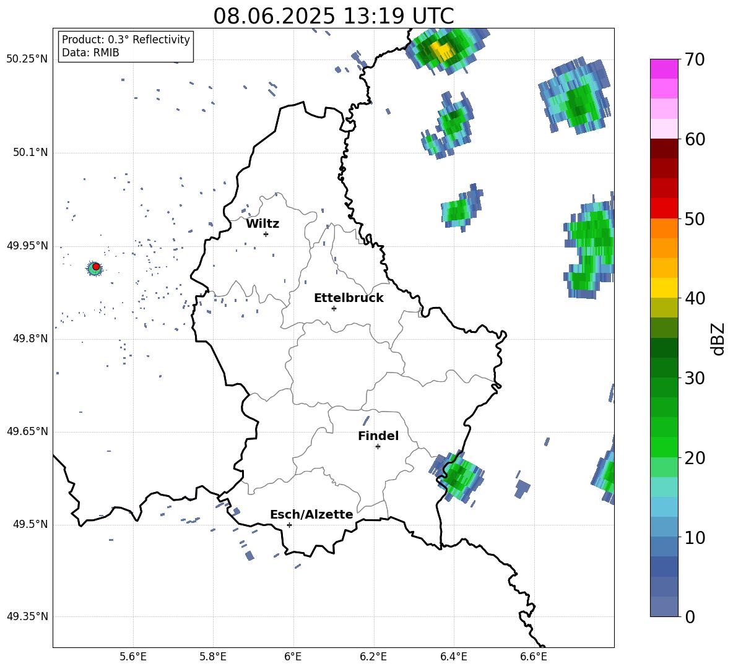Click the Esch/Alzette location cross marker
The image size is (733, 669).
point(289,525)
